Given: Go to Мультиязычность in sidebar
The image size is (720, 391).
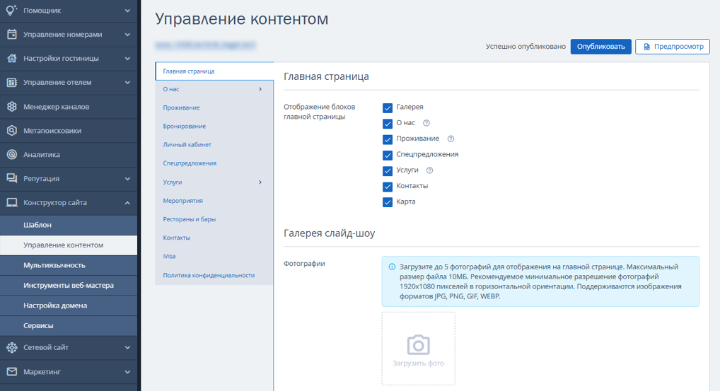Looking at the screenshot, I should point(54,265).
